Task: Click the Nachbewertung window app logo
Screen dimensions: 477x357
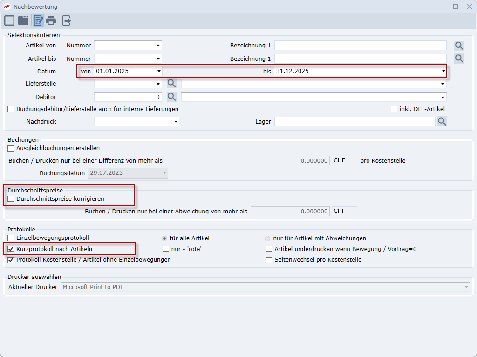Action: [7, 7]
